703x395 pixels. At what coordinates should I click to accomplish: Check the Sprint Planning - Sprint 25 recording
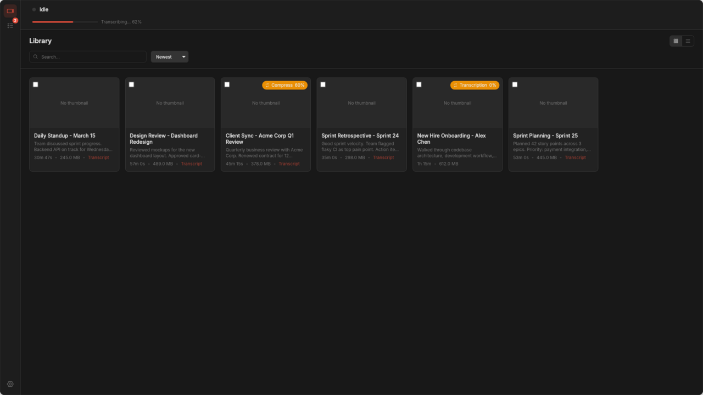click(515, 84)
